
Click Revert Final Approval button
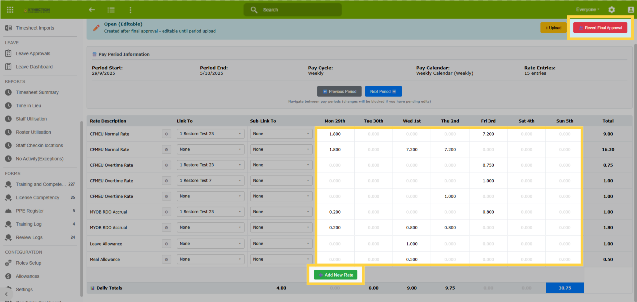coord(600,28)
